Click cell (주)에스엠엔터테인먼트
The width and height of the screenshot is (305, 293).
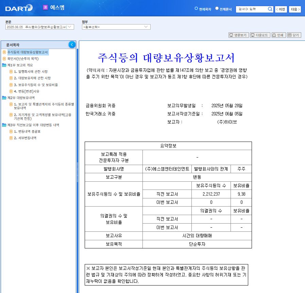coord(167,169)
